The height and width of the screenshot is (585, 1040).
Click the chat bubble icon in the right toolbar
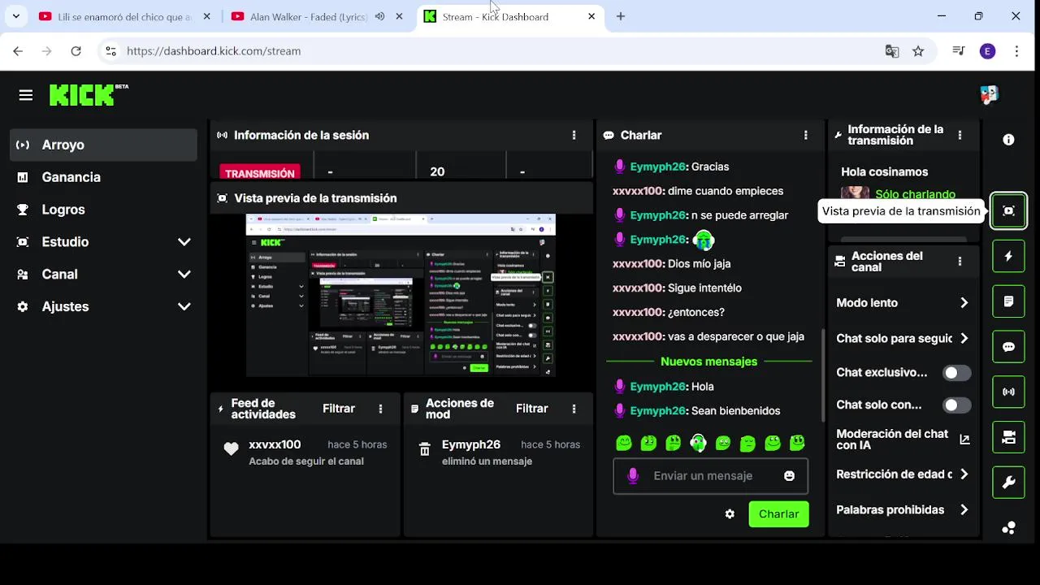click(x=1008, y=347)
